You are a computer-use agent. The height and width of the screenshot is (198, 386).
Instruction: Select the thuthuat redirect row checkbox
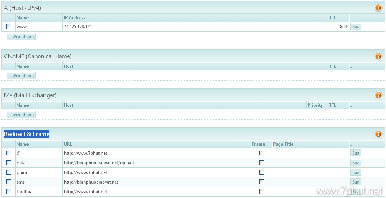pyautogui.click(x=9, y=191)
